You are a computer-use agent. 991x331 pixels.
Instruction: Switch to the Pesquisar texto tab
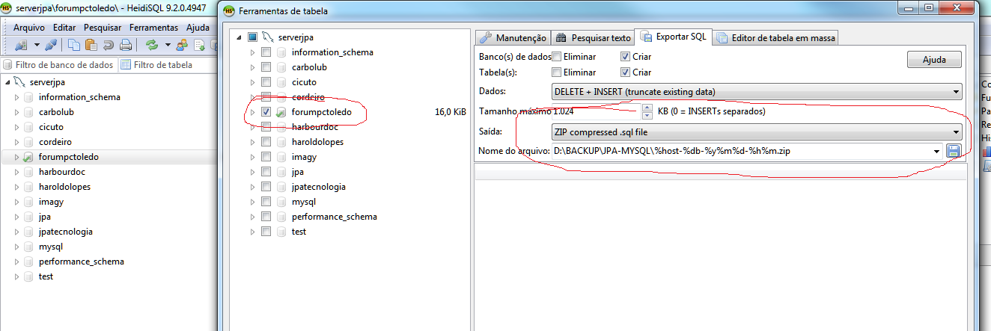(593, 37)
